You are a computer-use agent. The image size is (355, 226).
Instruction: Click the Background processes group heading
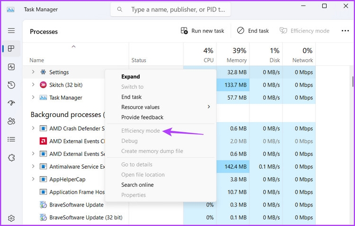68,115
